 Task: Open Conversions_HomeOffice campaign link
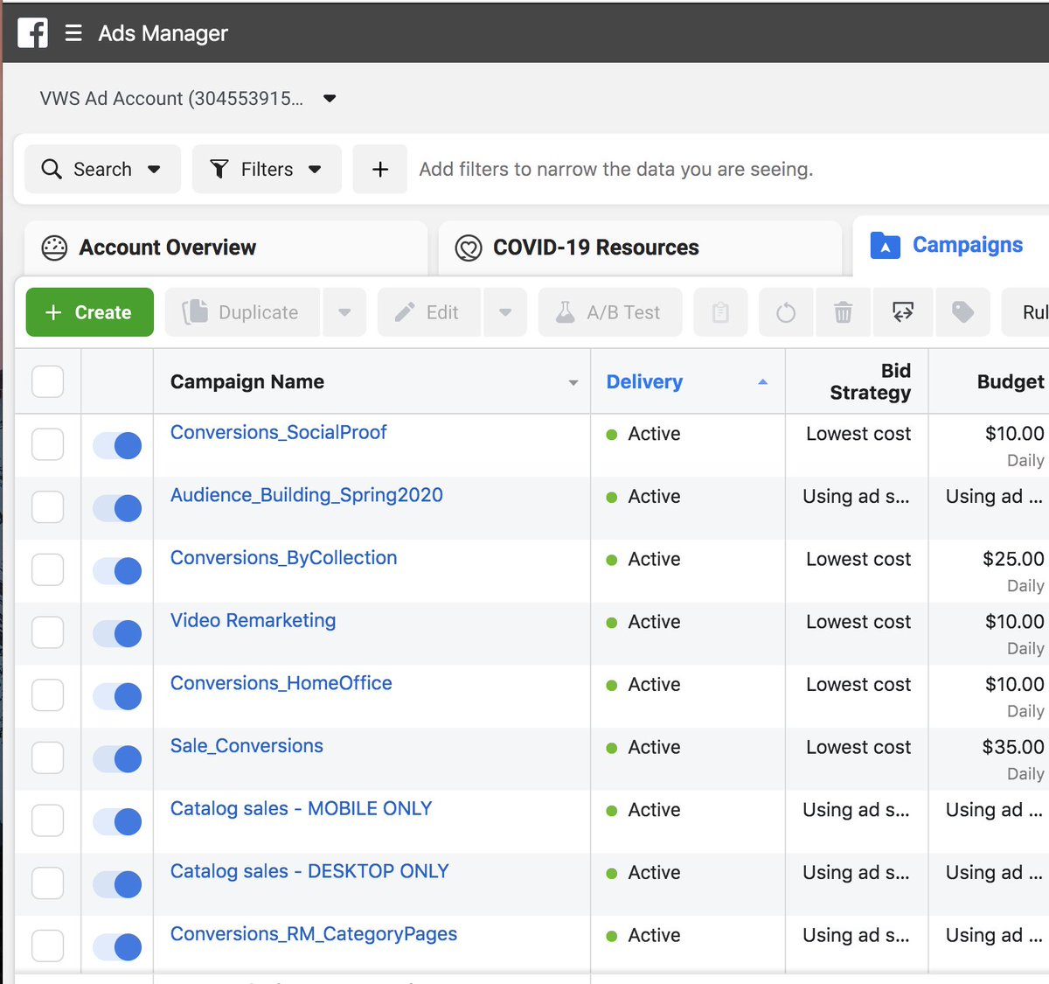point(281,683)
